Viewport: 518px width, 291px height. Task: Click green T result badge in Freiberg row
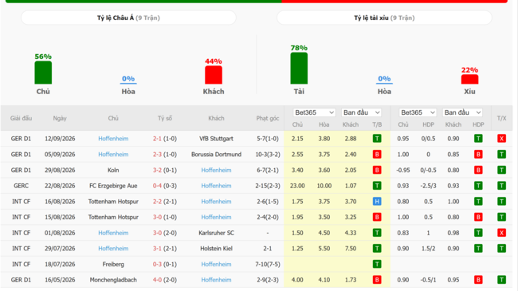[x=377, y=264]
